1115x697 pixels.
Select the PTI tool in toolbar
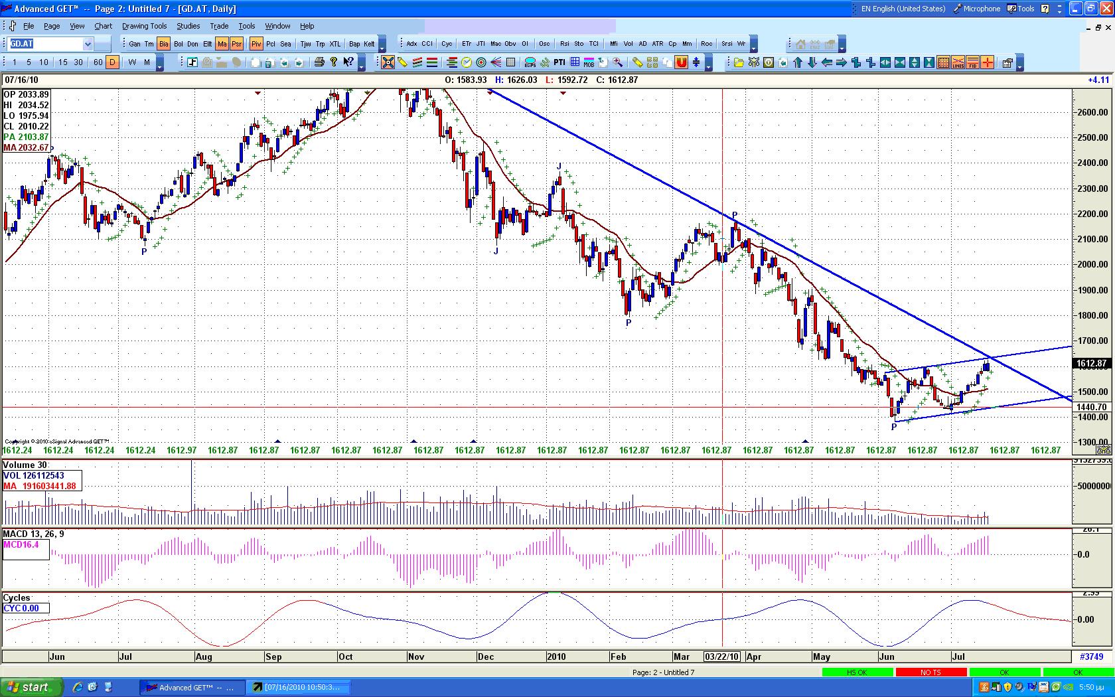559,62
